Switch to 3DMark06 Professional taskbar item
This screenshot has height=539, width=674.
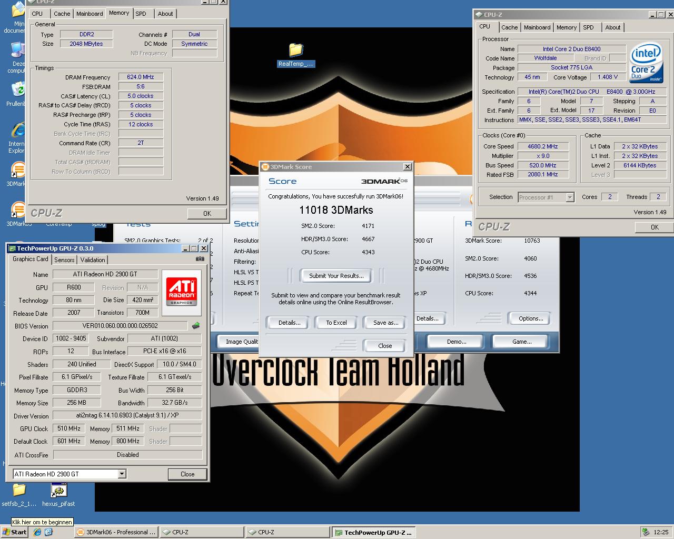pos(116,532)
